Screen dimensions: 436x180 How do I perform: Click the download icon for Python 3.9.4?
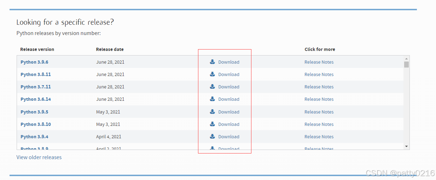click(x=212, y=136)
